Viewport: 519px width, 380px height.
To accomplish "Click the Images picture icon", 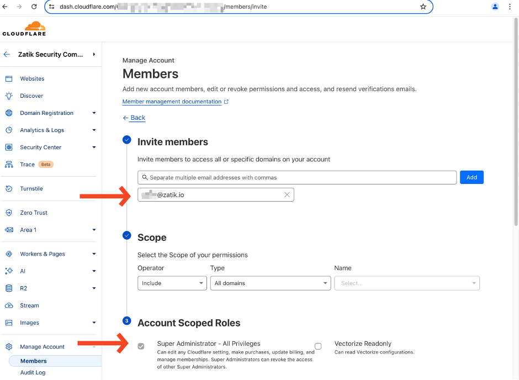I will pyautogui.click(x=9, y=323).
